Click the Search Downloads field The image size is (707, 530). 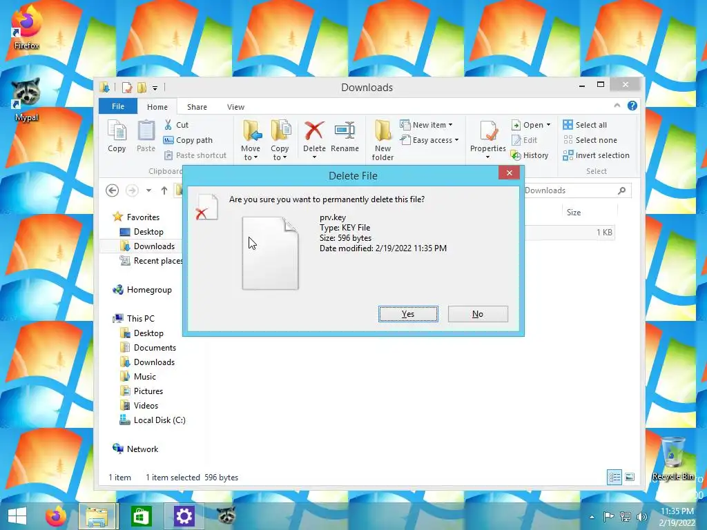[577, 190]
